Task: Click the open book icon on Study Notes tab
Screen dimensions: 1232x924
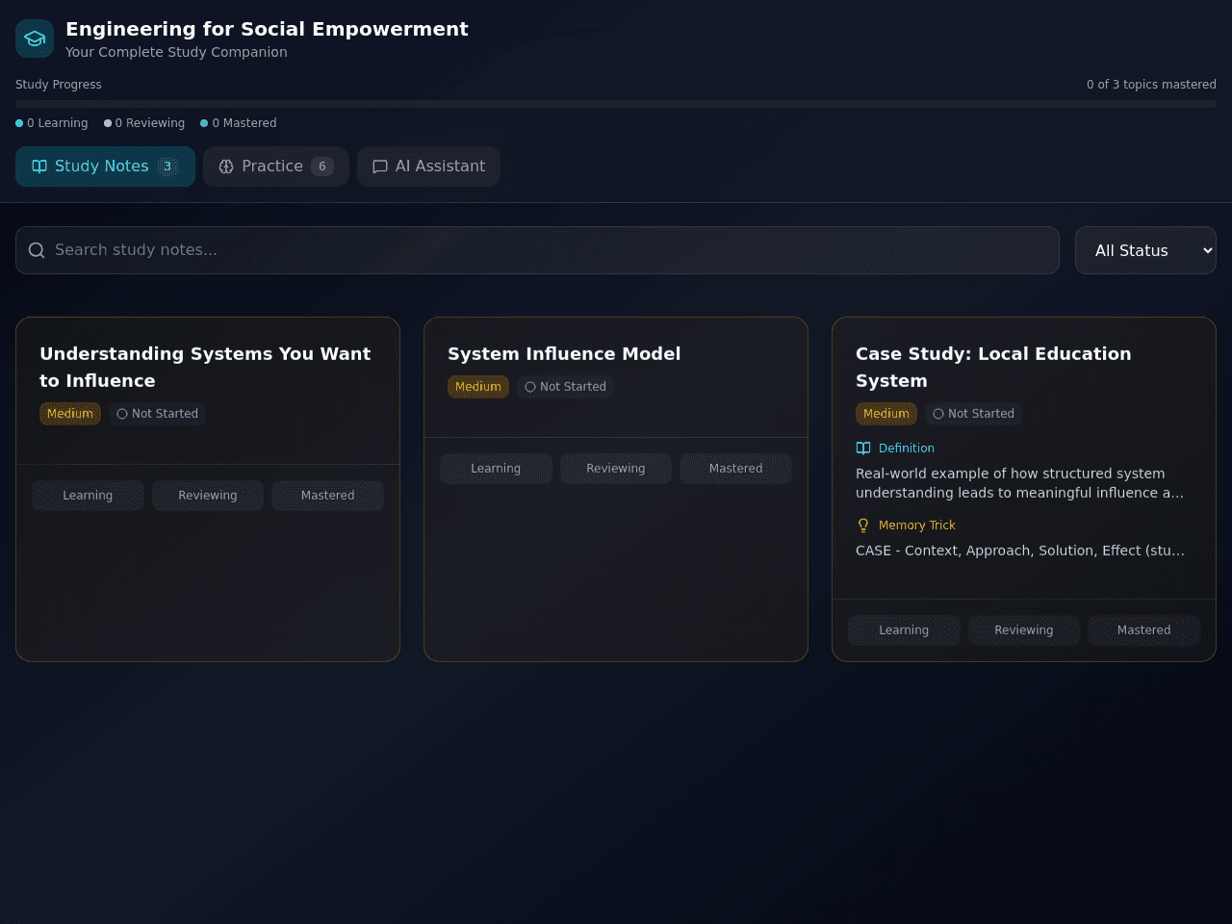Action: coord(39,167)
